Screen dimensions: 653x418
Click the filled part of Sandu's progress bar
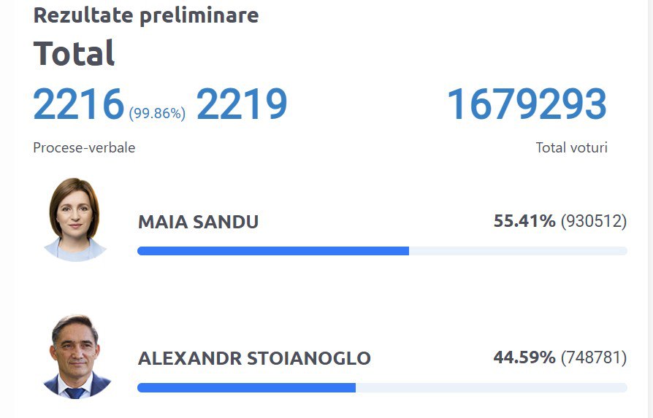point(272,251)
